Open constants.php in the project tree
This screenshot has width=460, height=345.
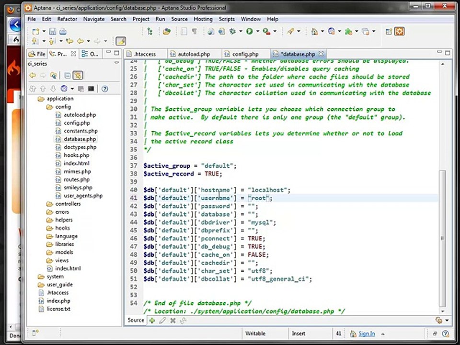[x=80, y=131]
